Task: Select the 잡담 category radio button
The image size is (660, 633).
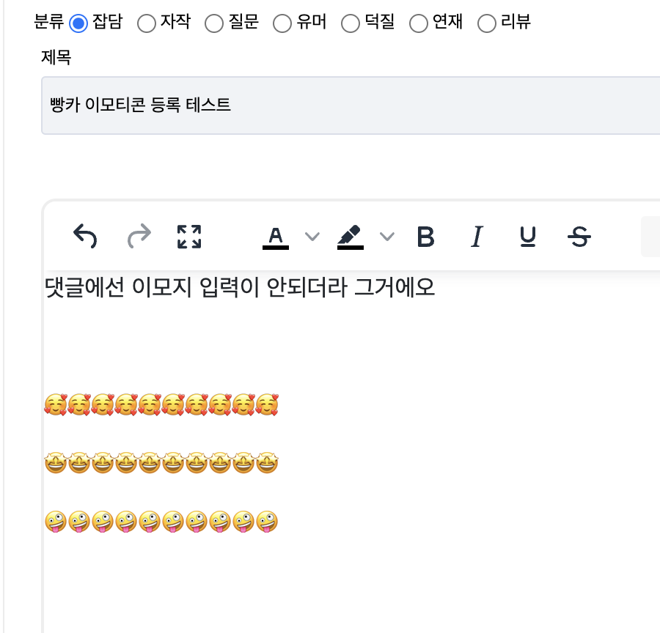Action: coord(78,23)
